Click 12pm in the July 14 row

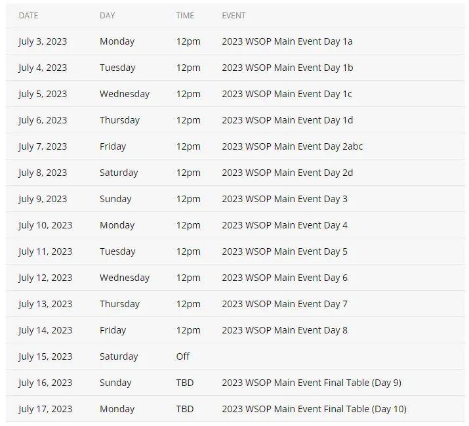tap(188, 330)
